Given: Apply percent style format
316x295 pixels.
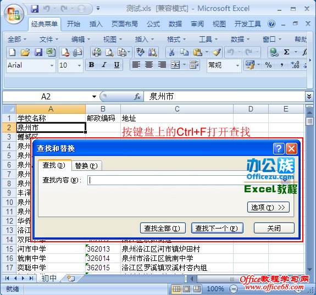Looking at the screenshot, I should tap(268, 65).
